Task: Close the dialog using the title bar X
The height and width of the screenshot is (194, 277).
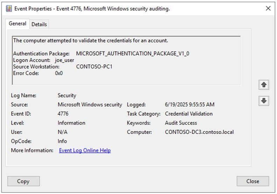Action: click(268, 9)
